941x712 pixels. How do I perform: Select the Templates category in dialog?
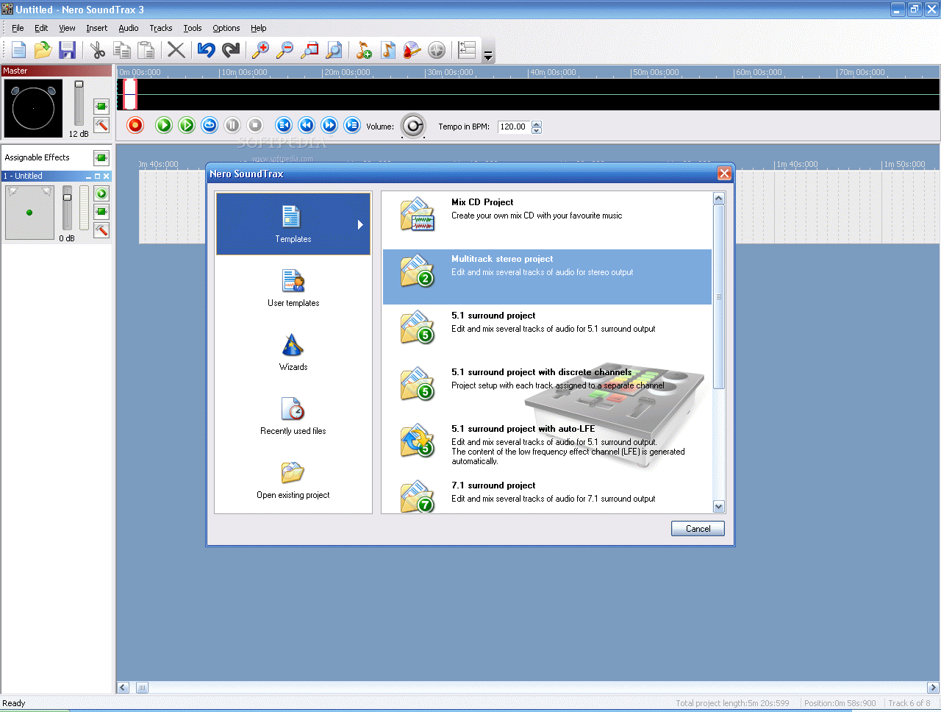click(x=293, y=224)
